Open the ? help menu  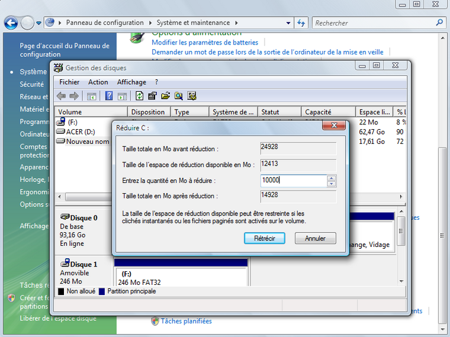point(156,82)
